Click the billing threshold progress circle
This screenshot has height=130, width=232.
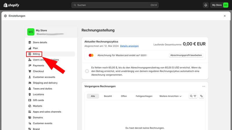tap(87, 71)
